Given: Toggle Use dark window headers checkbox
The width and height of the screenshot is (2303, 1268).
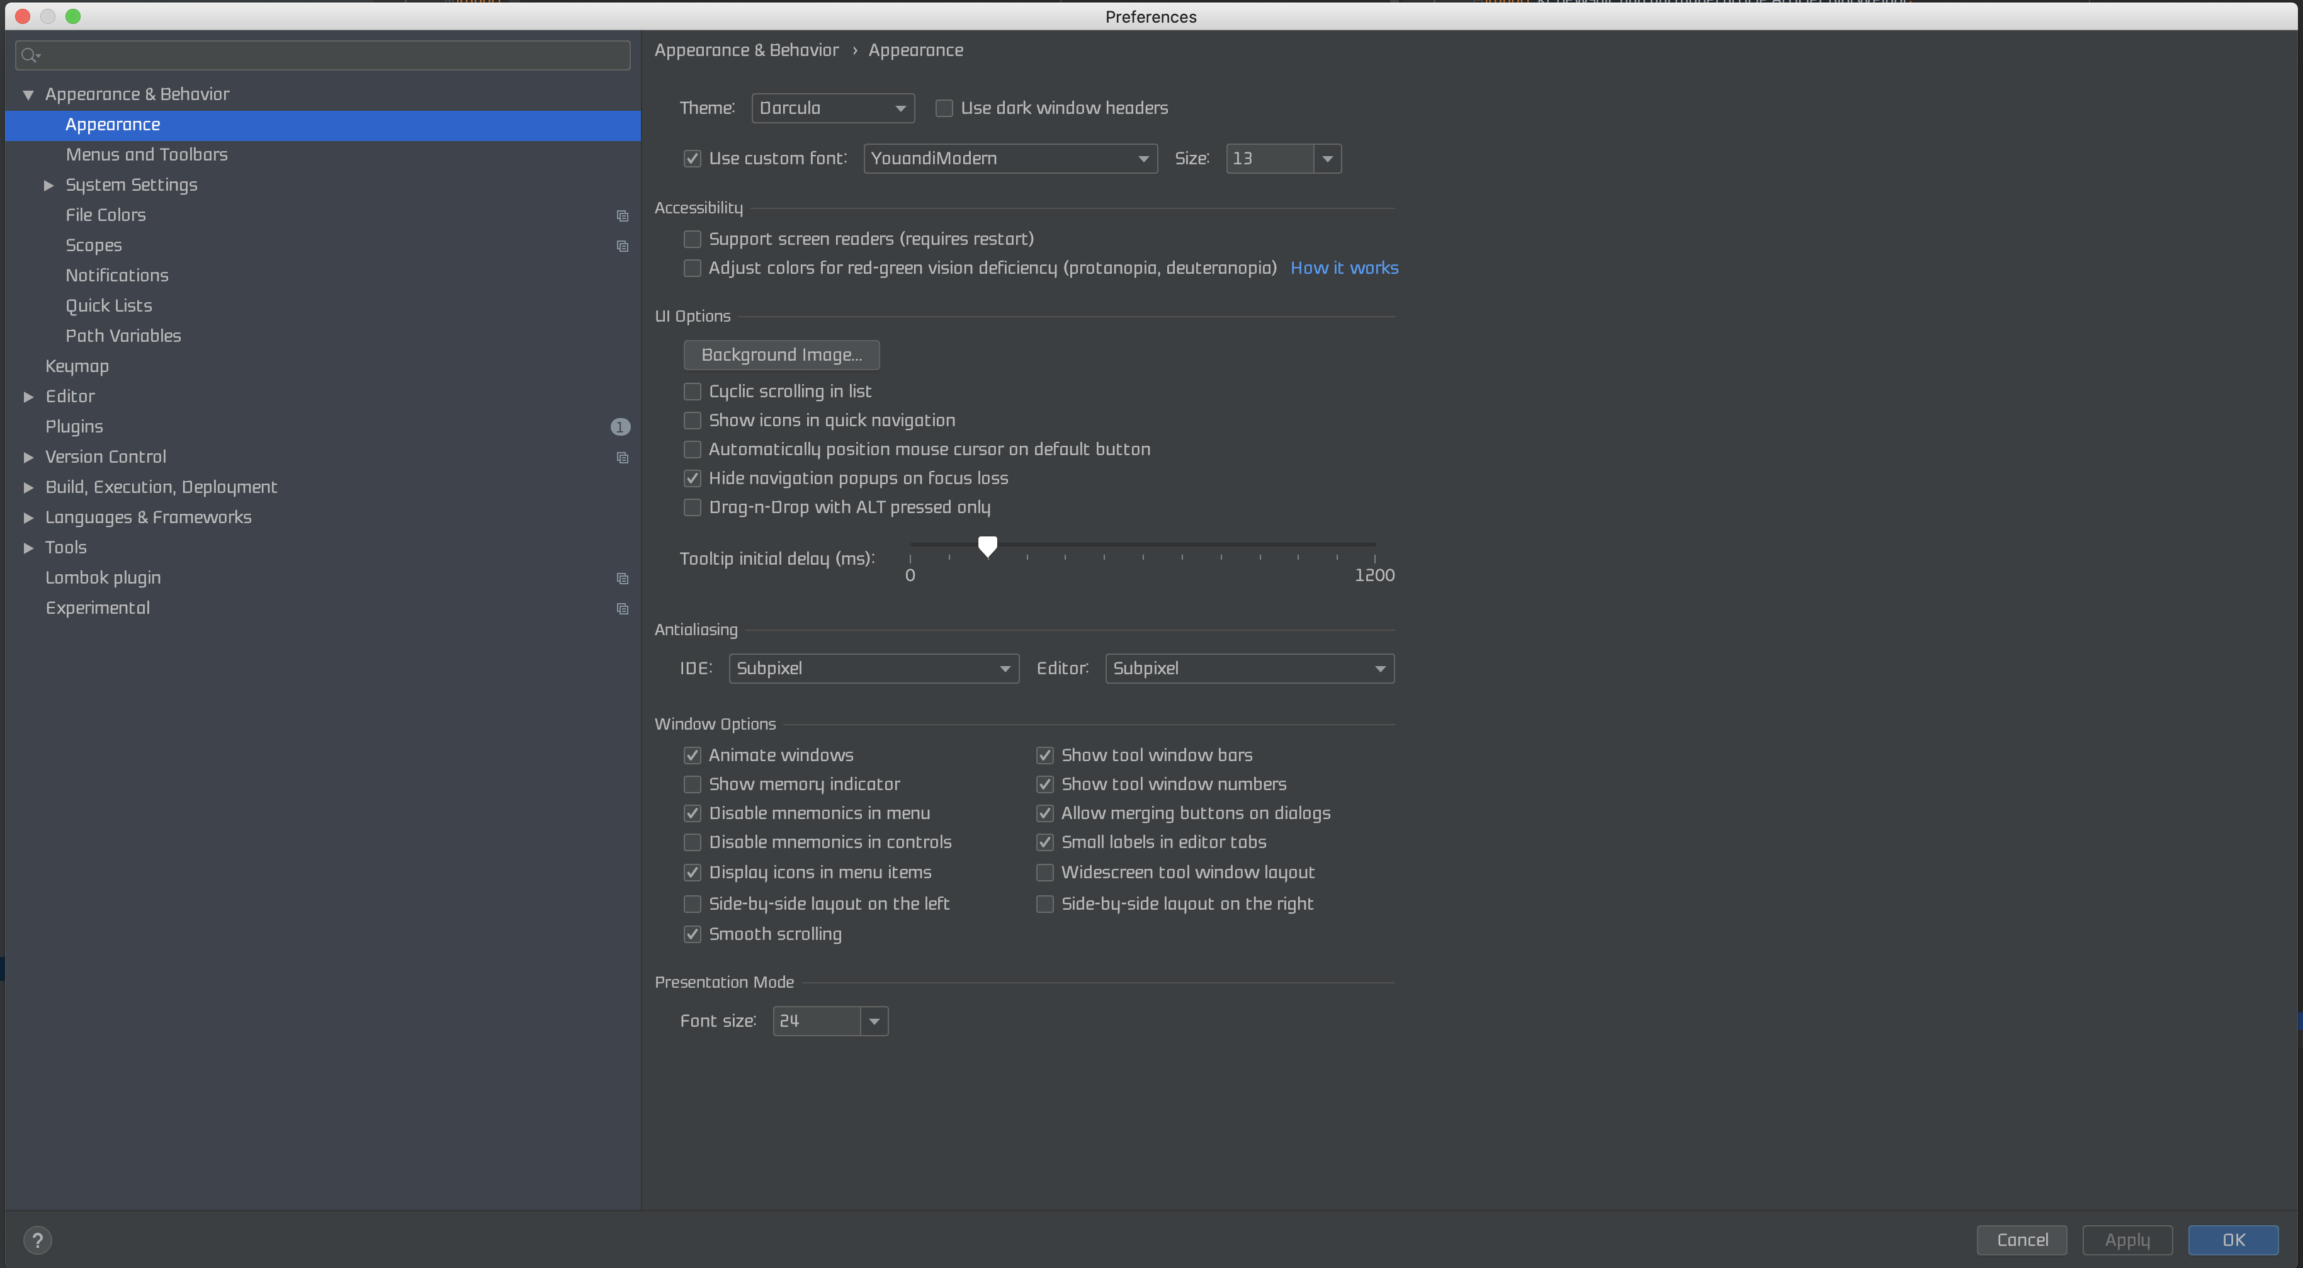Looking at the screenshot, I should tap(943, 108).
